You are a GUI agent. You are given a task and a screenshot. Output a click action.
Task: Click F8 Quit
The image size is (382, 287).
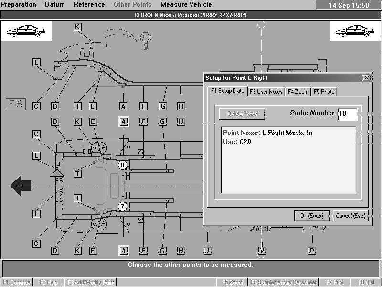coord(366,282)
